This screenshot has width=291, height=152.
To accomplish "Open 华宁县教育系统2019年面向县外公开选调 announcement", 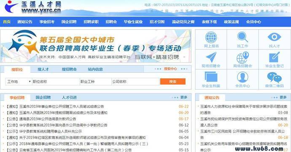I will pos(57,125).
